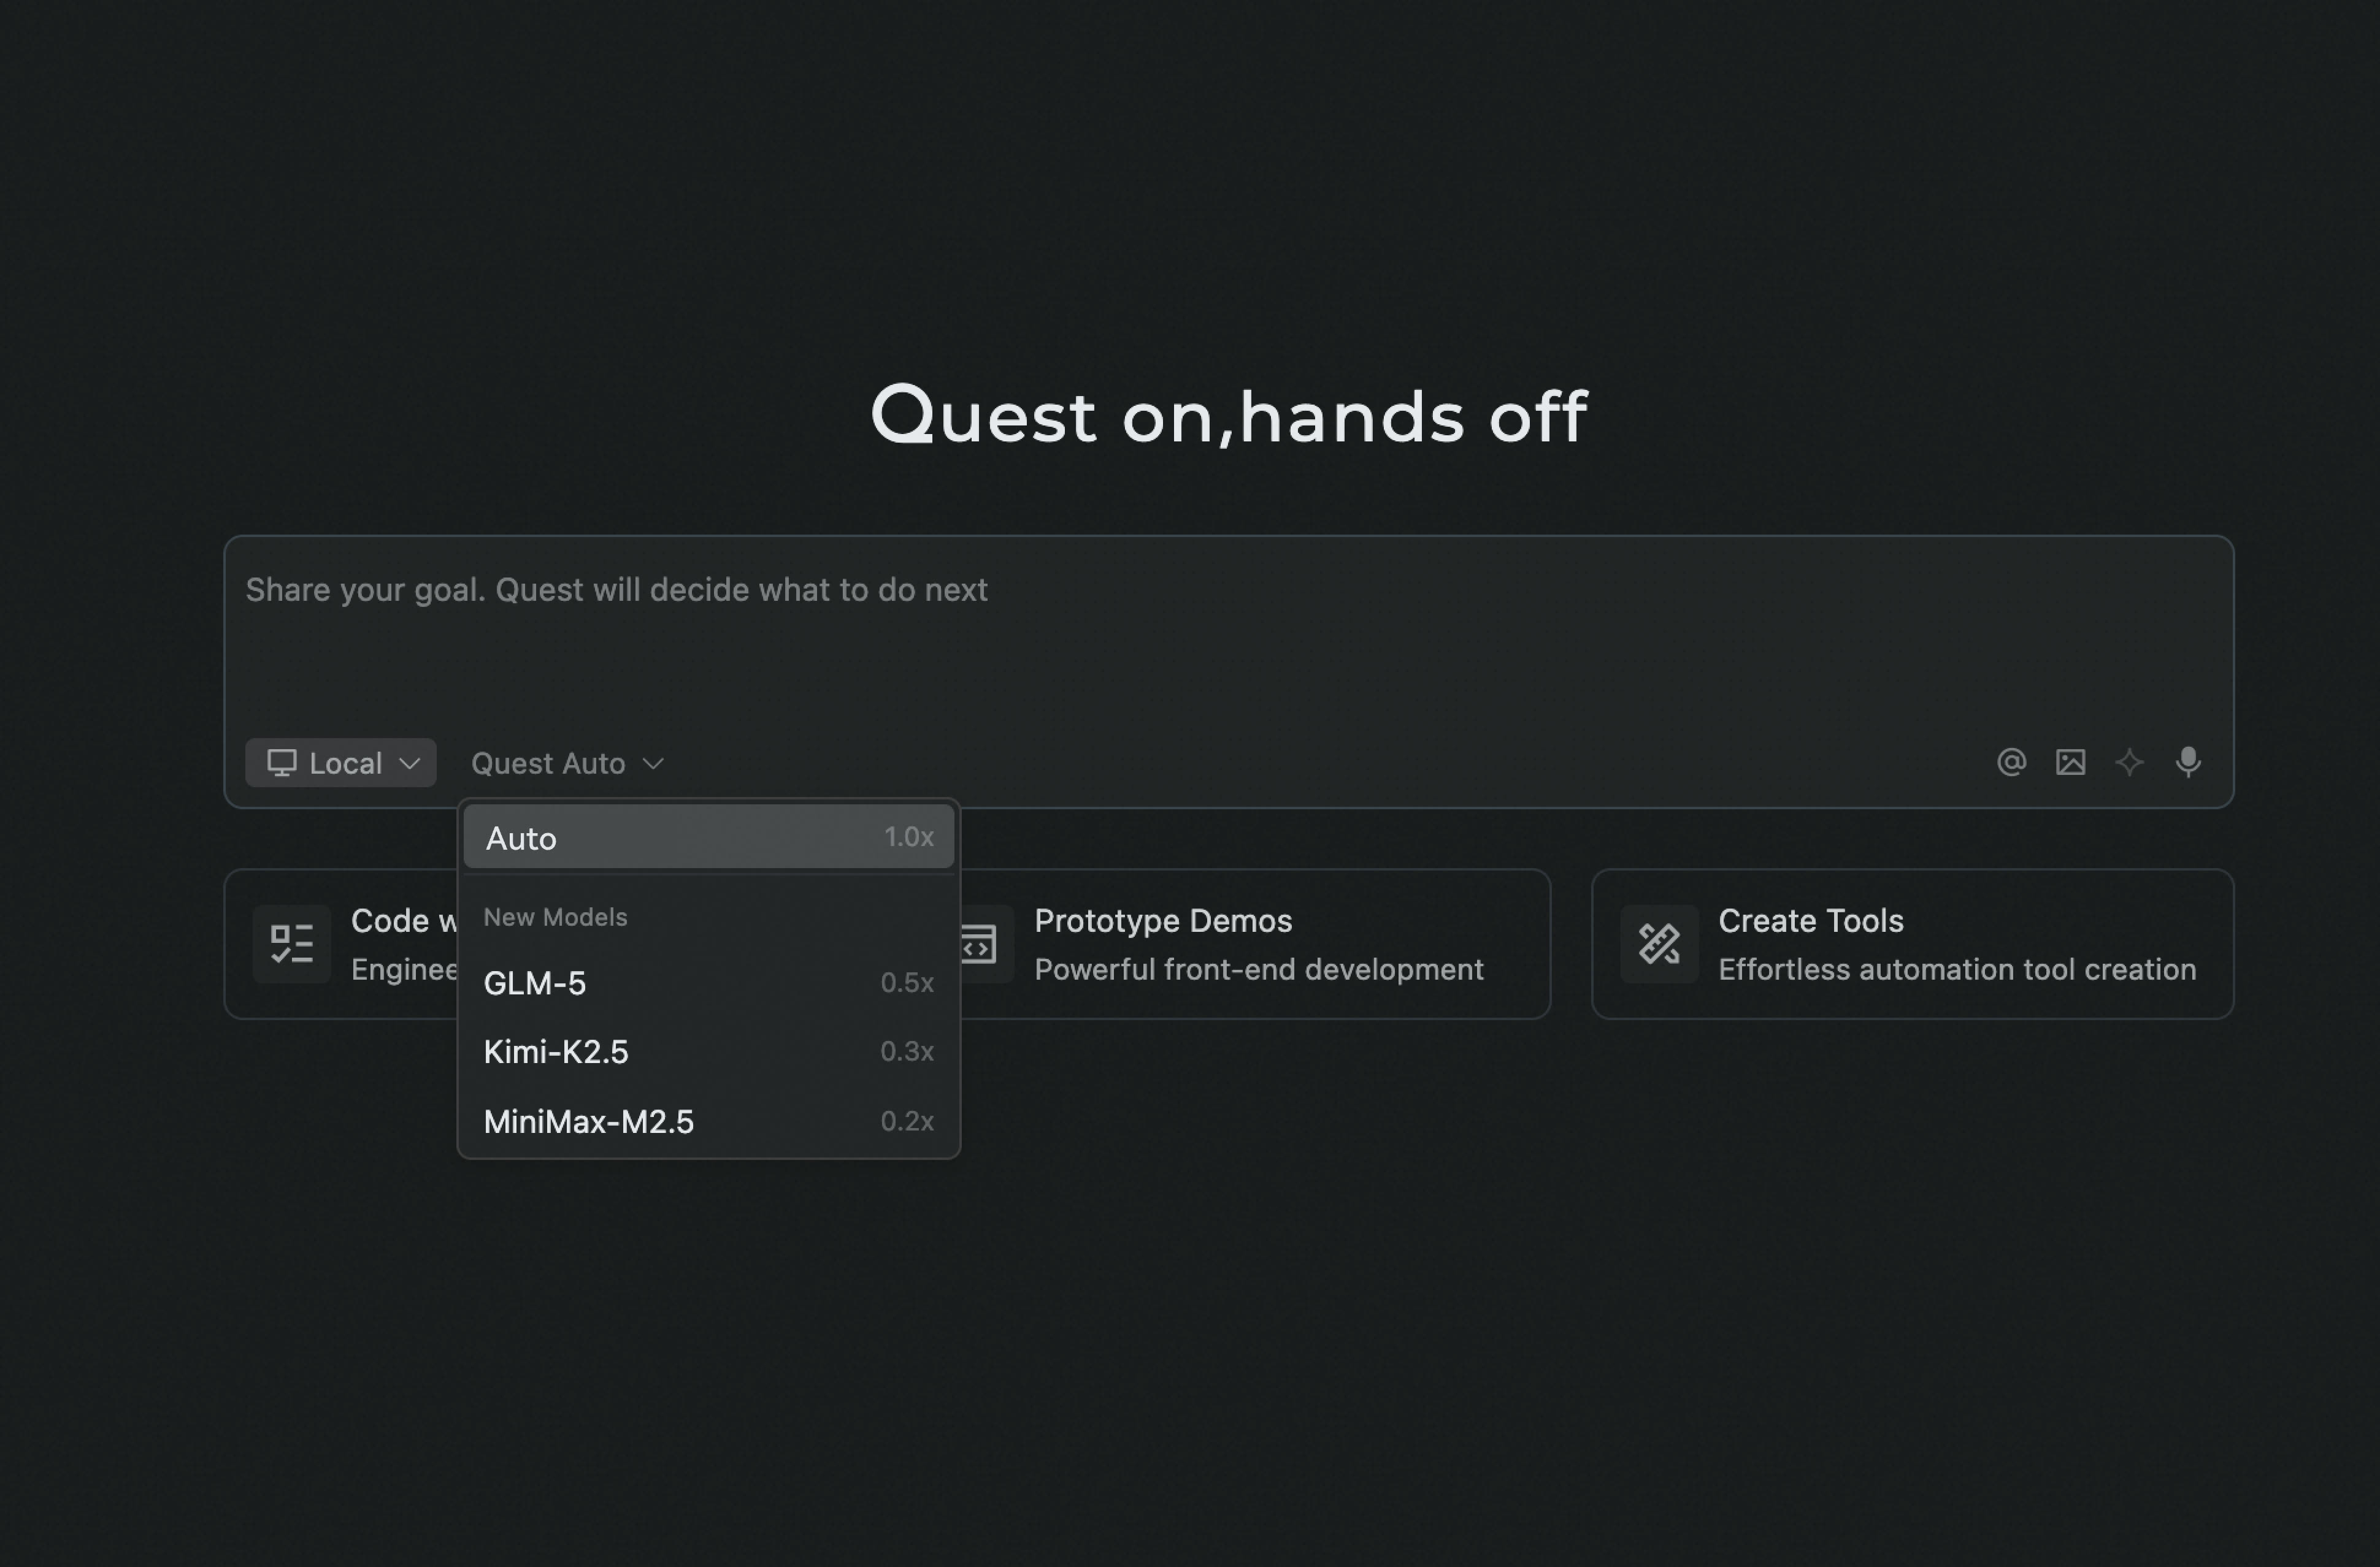Click the image attachment icon
The image size is (2380, 1567).
[x=2070, y=763]
